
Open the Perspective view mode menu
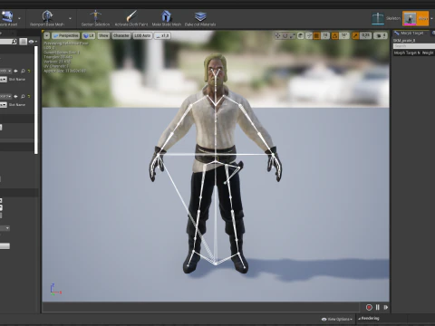pyautogui.click(x=65, y=35)
